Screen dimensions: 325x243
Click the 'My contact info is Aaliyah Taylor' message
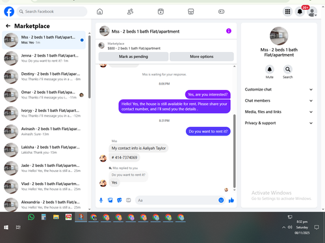coord(138,148)
